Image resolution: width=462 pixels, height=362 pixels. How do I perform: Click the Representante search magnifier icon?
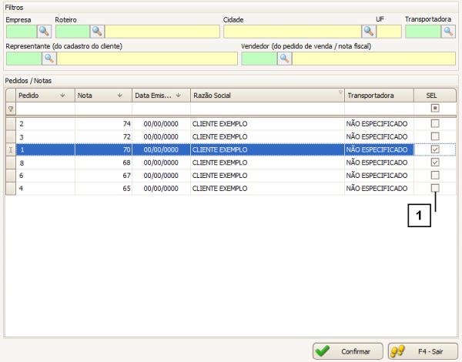tap(49, 59)
